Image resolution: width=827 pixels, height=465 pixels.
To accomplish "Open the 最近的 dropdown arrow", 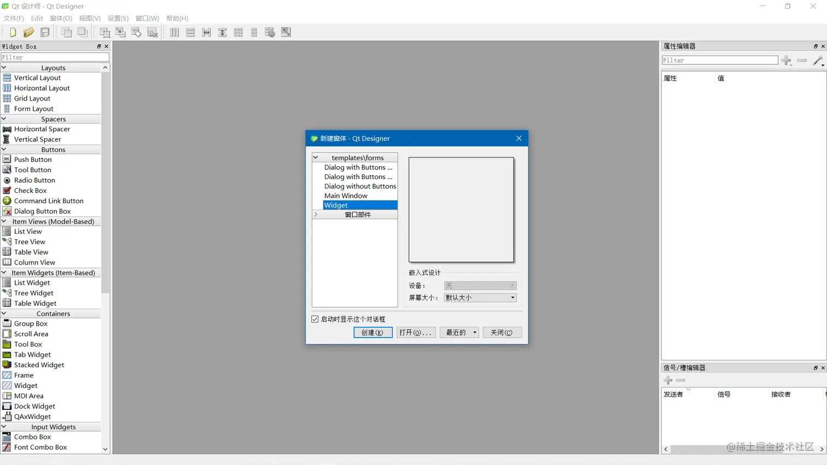I will coord(475,333).
